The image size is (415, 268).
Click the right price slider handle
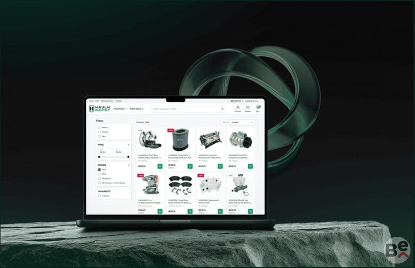(128, 157)
